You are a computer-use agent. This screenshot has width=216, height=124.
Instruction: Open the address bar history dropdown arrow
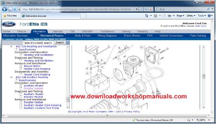point(137,9)
